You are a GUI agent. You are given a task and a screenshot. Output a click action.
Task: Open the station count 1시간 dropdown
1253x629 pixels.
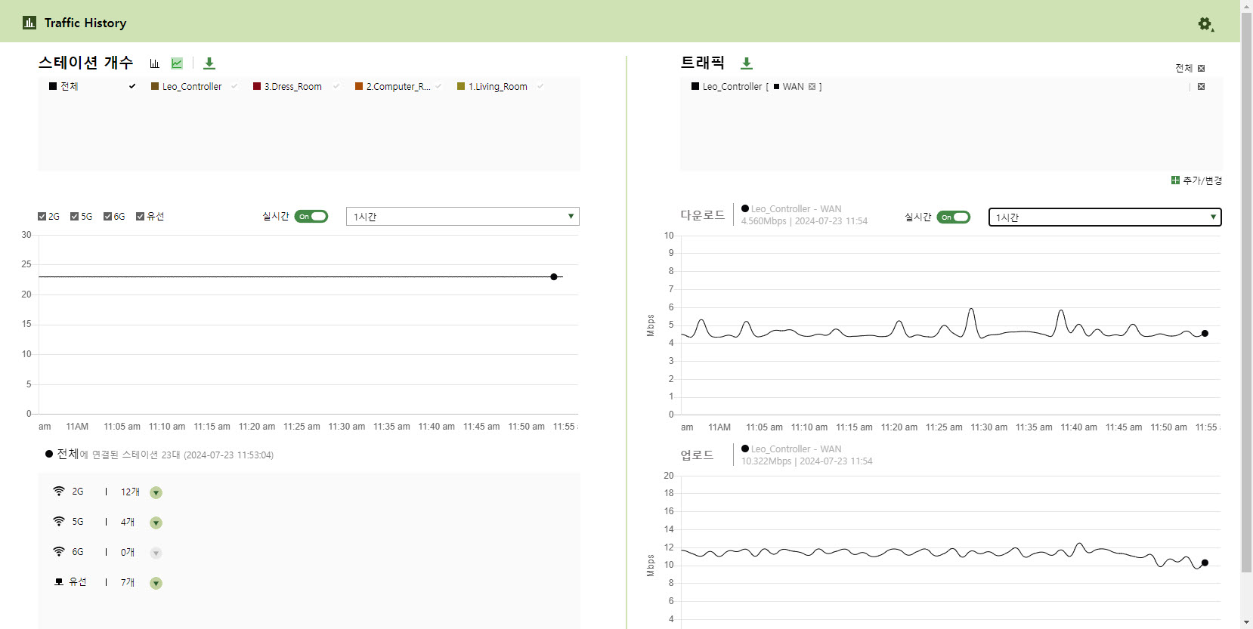(x=463, y=217)
